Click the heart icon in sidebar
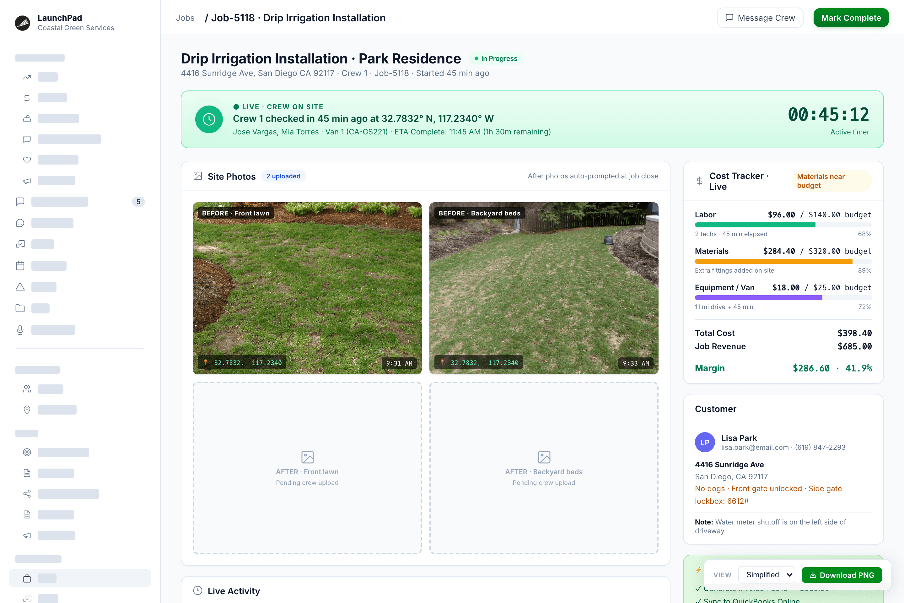 [27, 160]
